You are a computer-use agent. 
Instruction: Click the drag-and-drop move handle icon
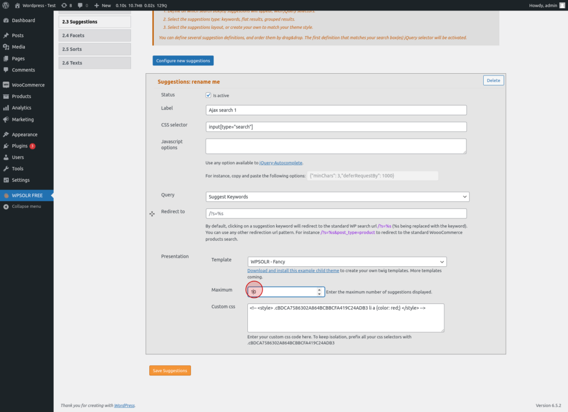coord(152,214)
